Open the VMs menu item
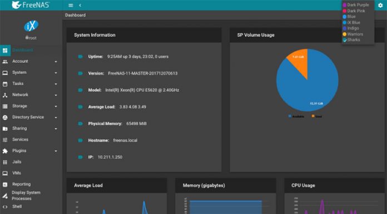 17,173
